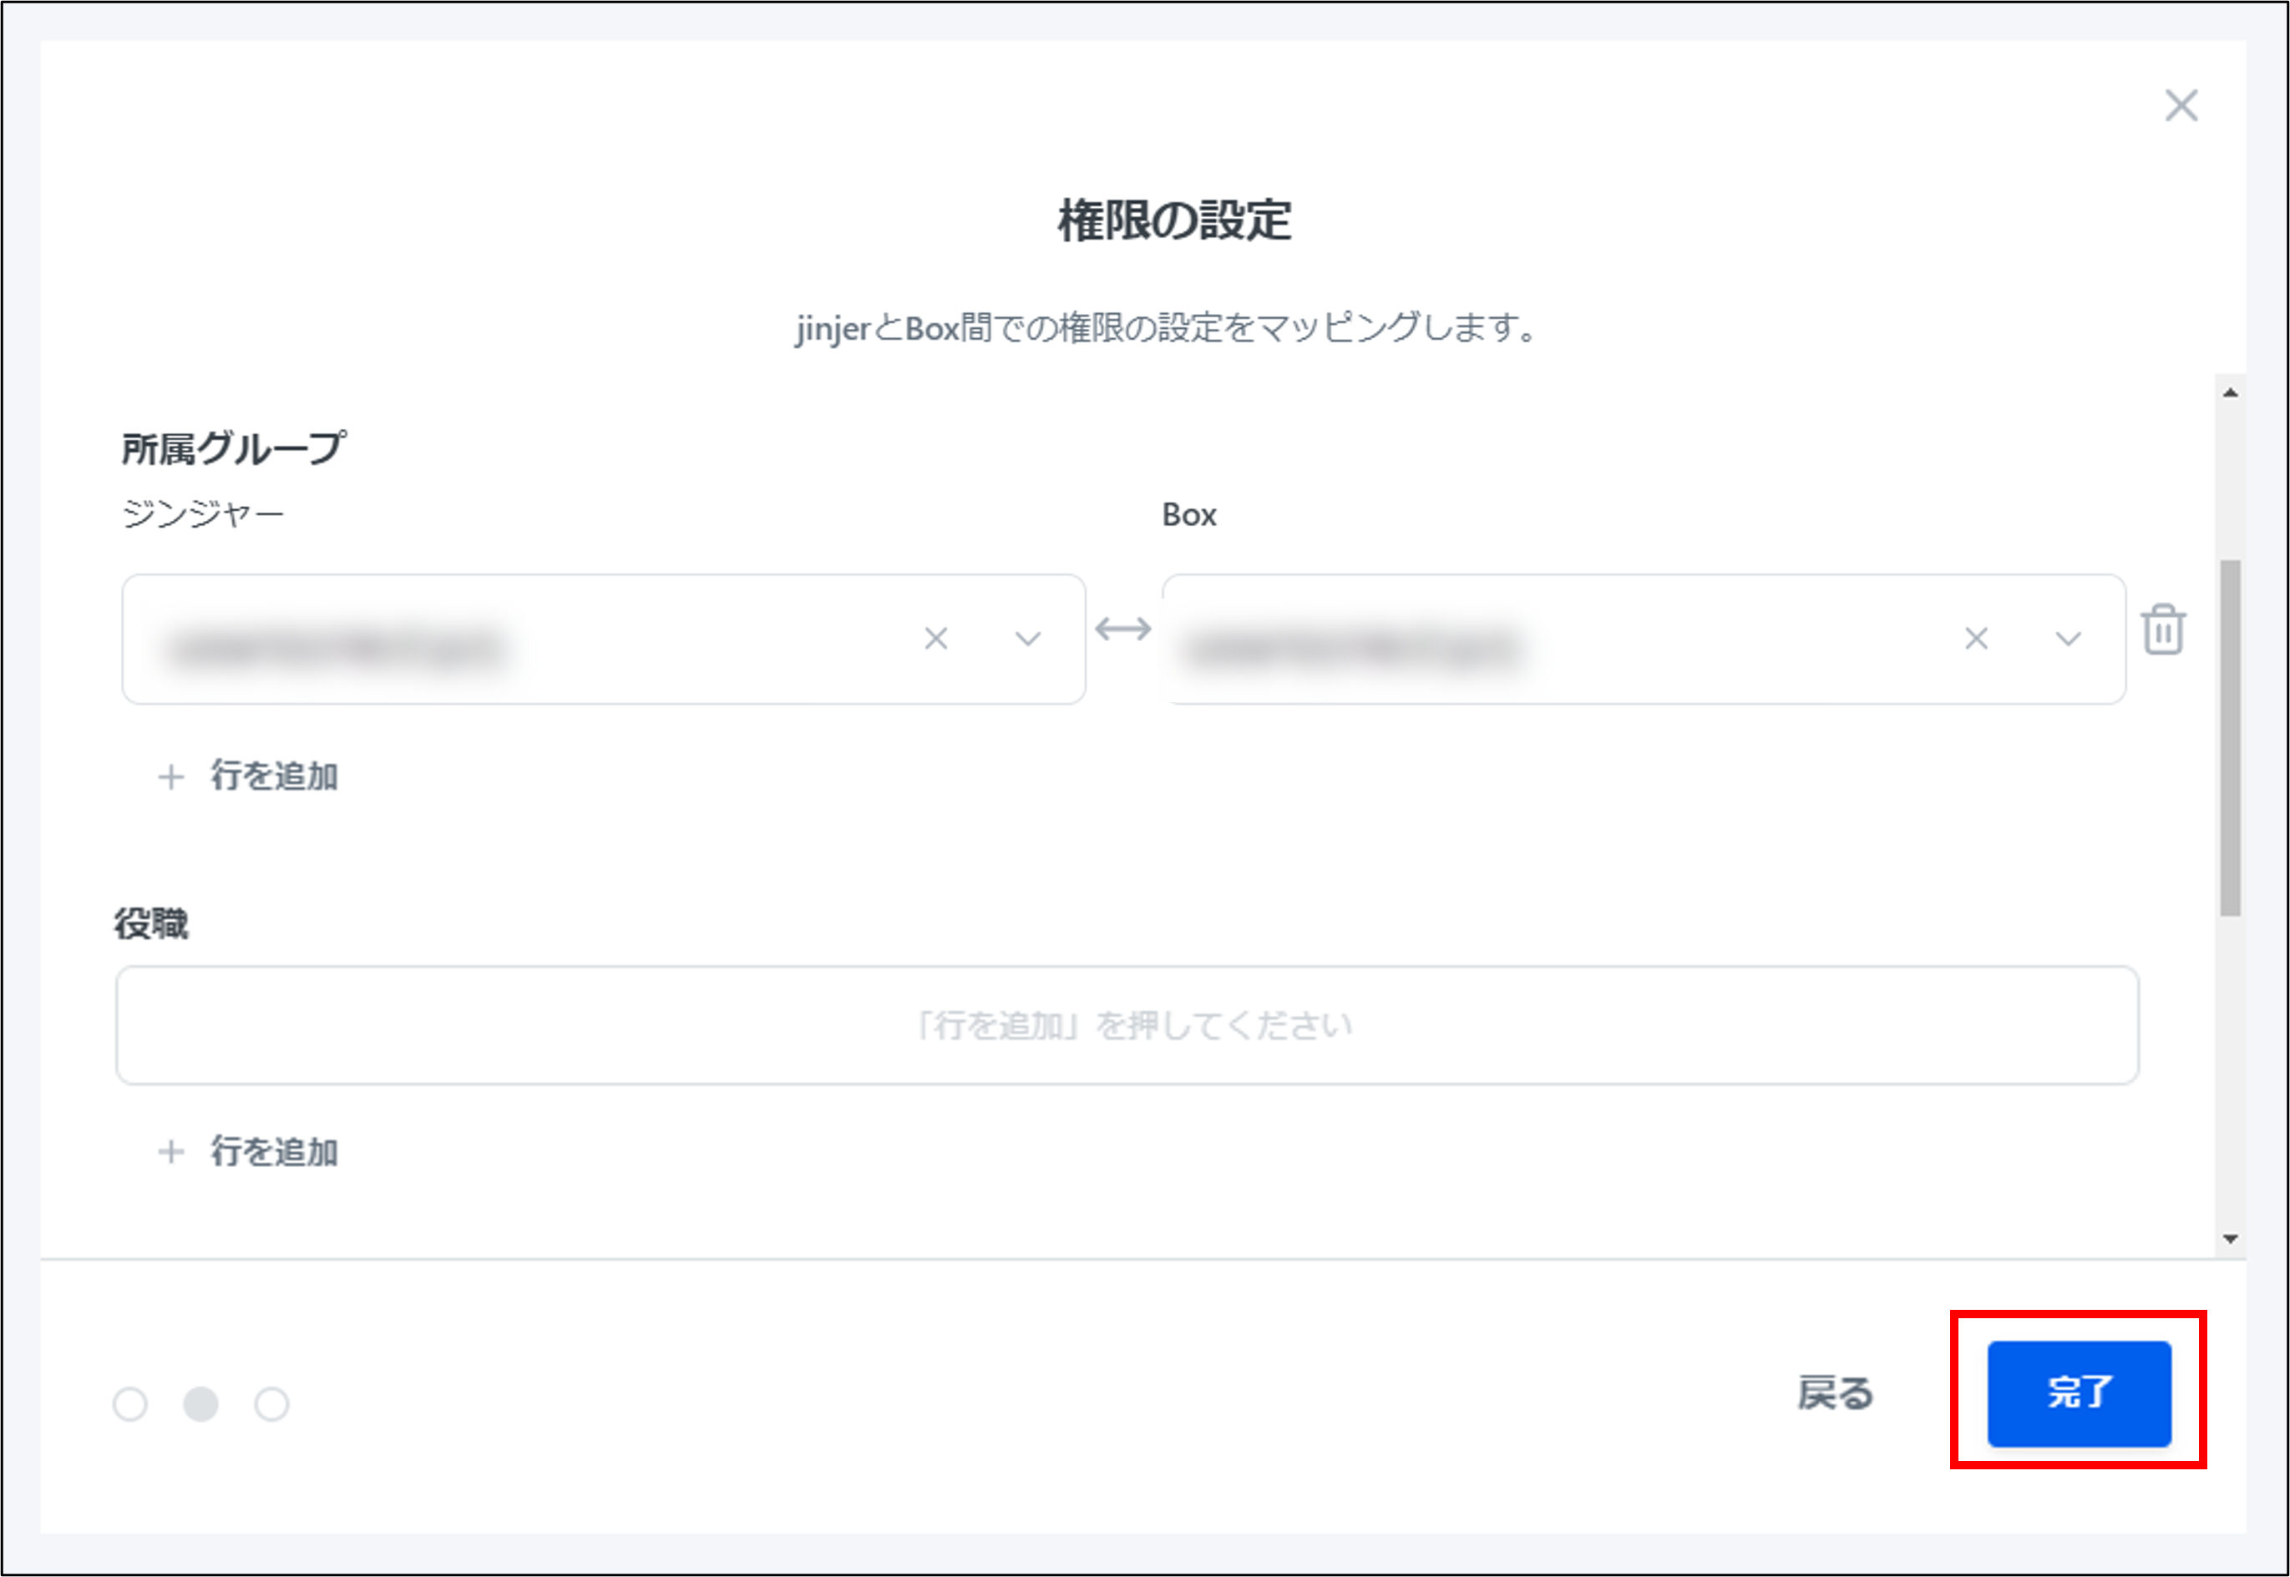Click the plus icon next to 役職 行を追加
The width and height of the screenshot is (2290, 1577).
pos(171,1151)
